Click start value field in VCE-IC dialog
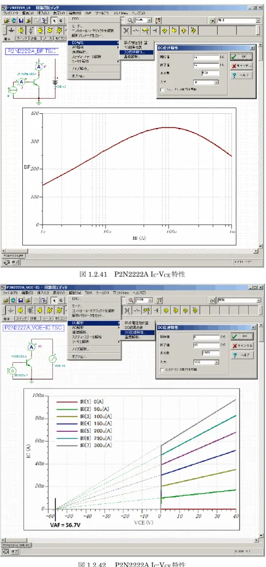Image resolution: width=266 pixels, height=567 pixels. coord(206,337)
